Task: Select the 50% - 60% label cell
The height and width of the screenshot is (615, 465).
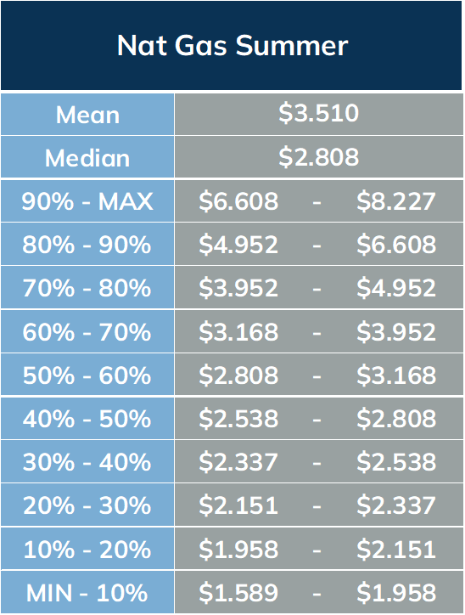Action: (x=87, y=375)
